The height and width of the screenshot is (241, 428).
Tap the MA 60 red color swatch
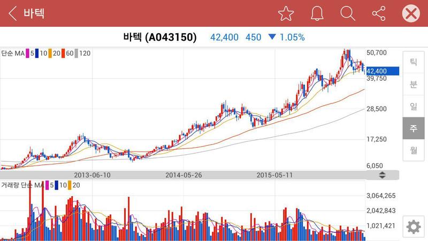point(63,53)
